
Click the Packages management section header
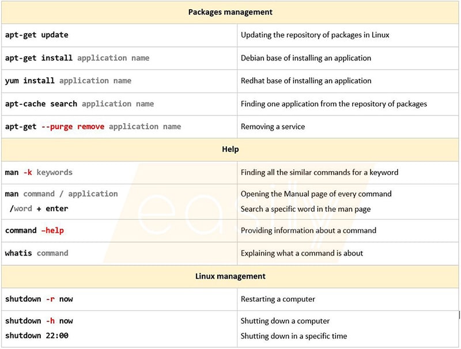(231, 12)
